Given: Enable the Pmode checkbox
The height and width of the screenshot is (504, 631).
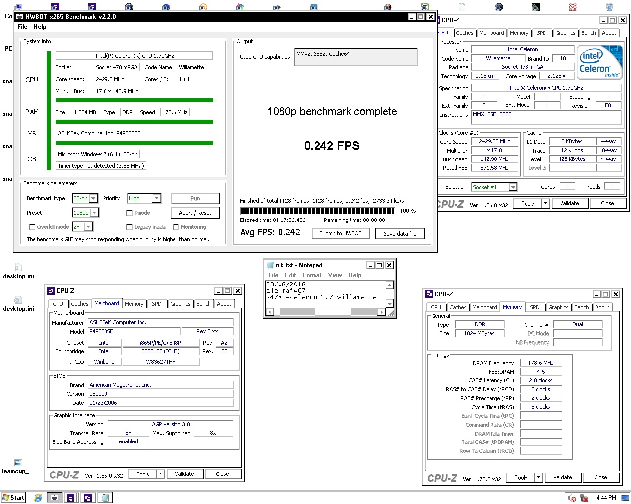Looking at the screenshot, I should (129, 213).
